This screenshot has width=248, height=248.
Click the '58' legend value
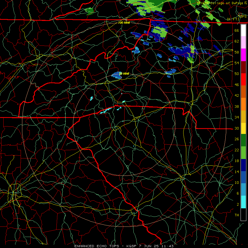(x=237, y=52)
